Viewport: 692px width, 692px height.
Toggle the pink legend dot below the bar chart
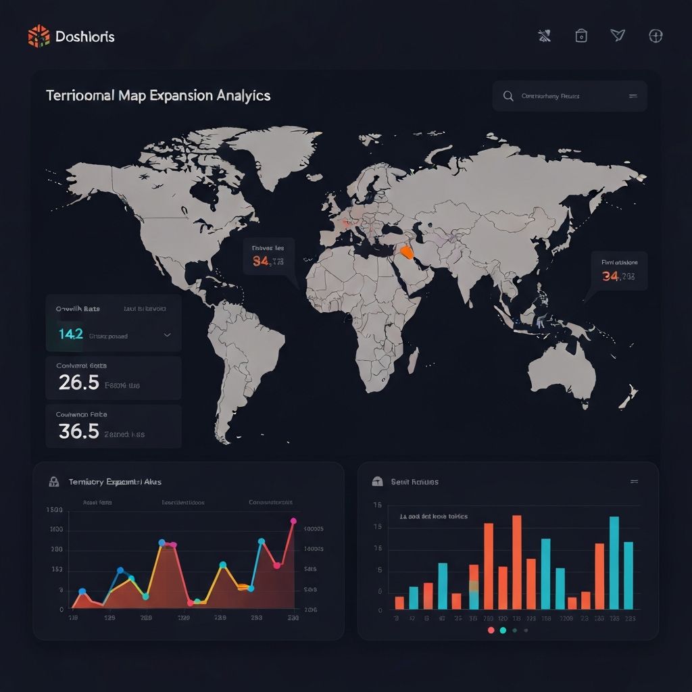pyautogui.click(x=490, y=629)
